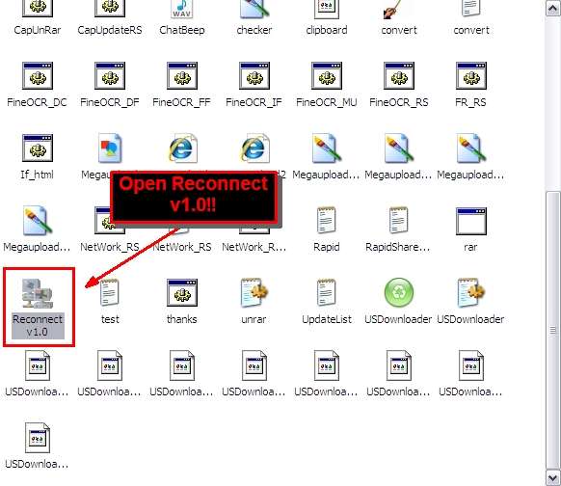Viewport: 561px width, 486px height.
Task: Select the truncated NetWork_R... file
Action: pyautogui.click(x=254, y=247)
